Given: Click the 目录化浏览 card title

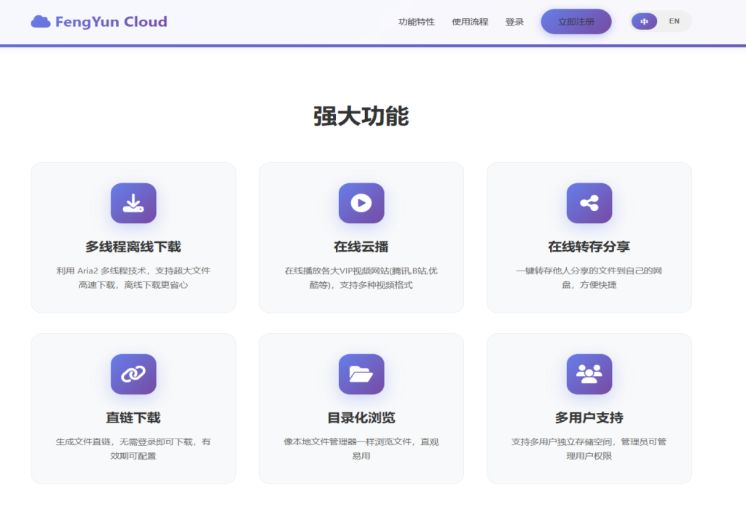Looking at the screenshot, I should click(361, 417).
